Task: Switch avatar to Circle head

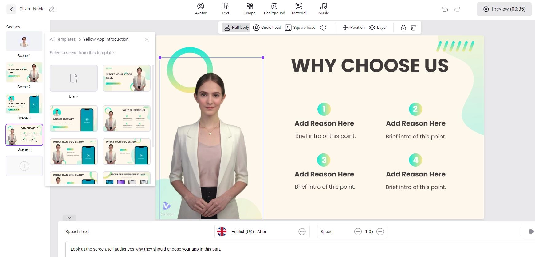Action: tap(267, 28)
